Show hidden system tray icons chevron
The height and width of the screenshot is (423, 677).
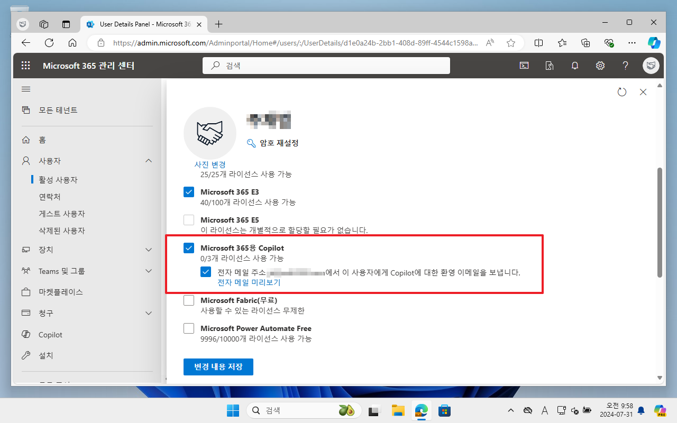tap(510, 410)
